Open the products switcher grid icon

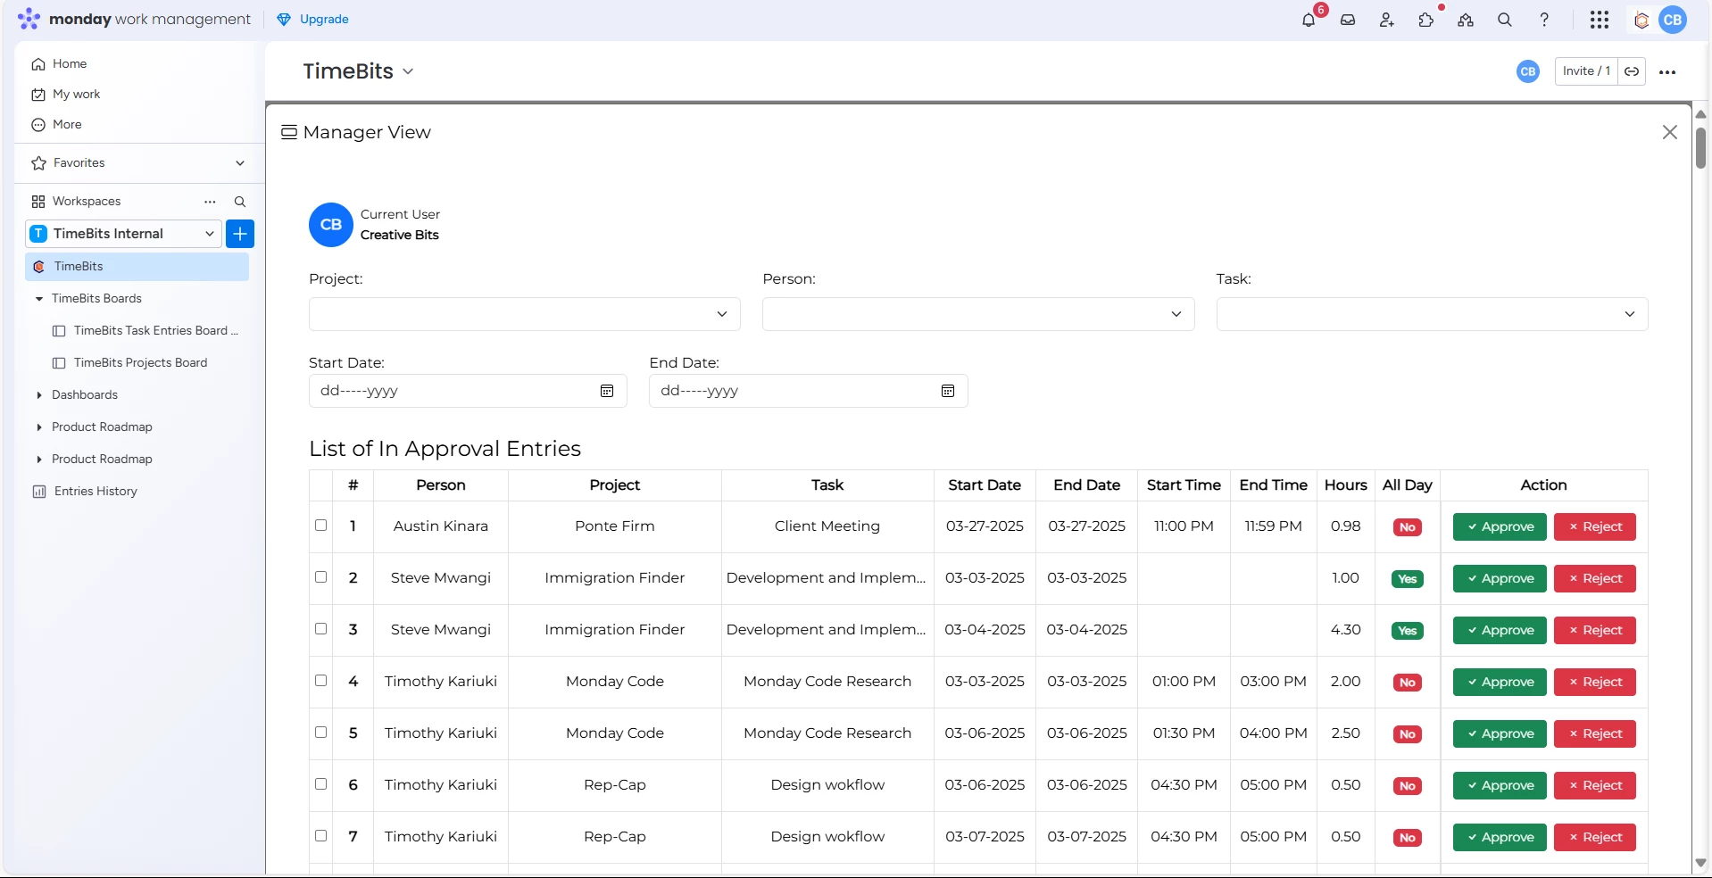(x=1600, y=20)
